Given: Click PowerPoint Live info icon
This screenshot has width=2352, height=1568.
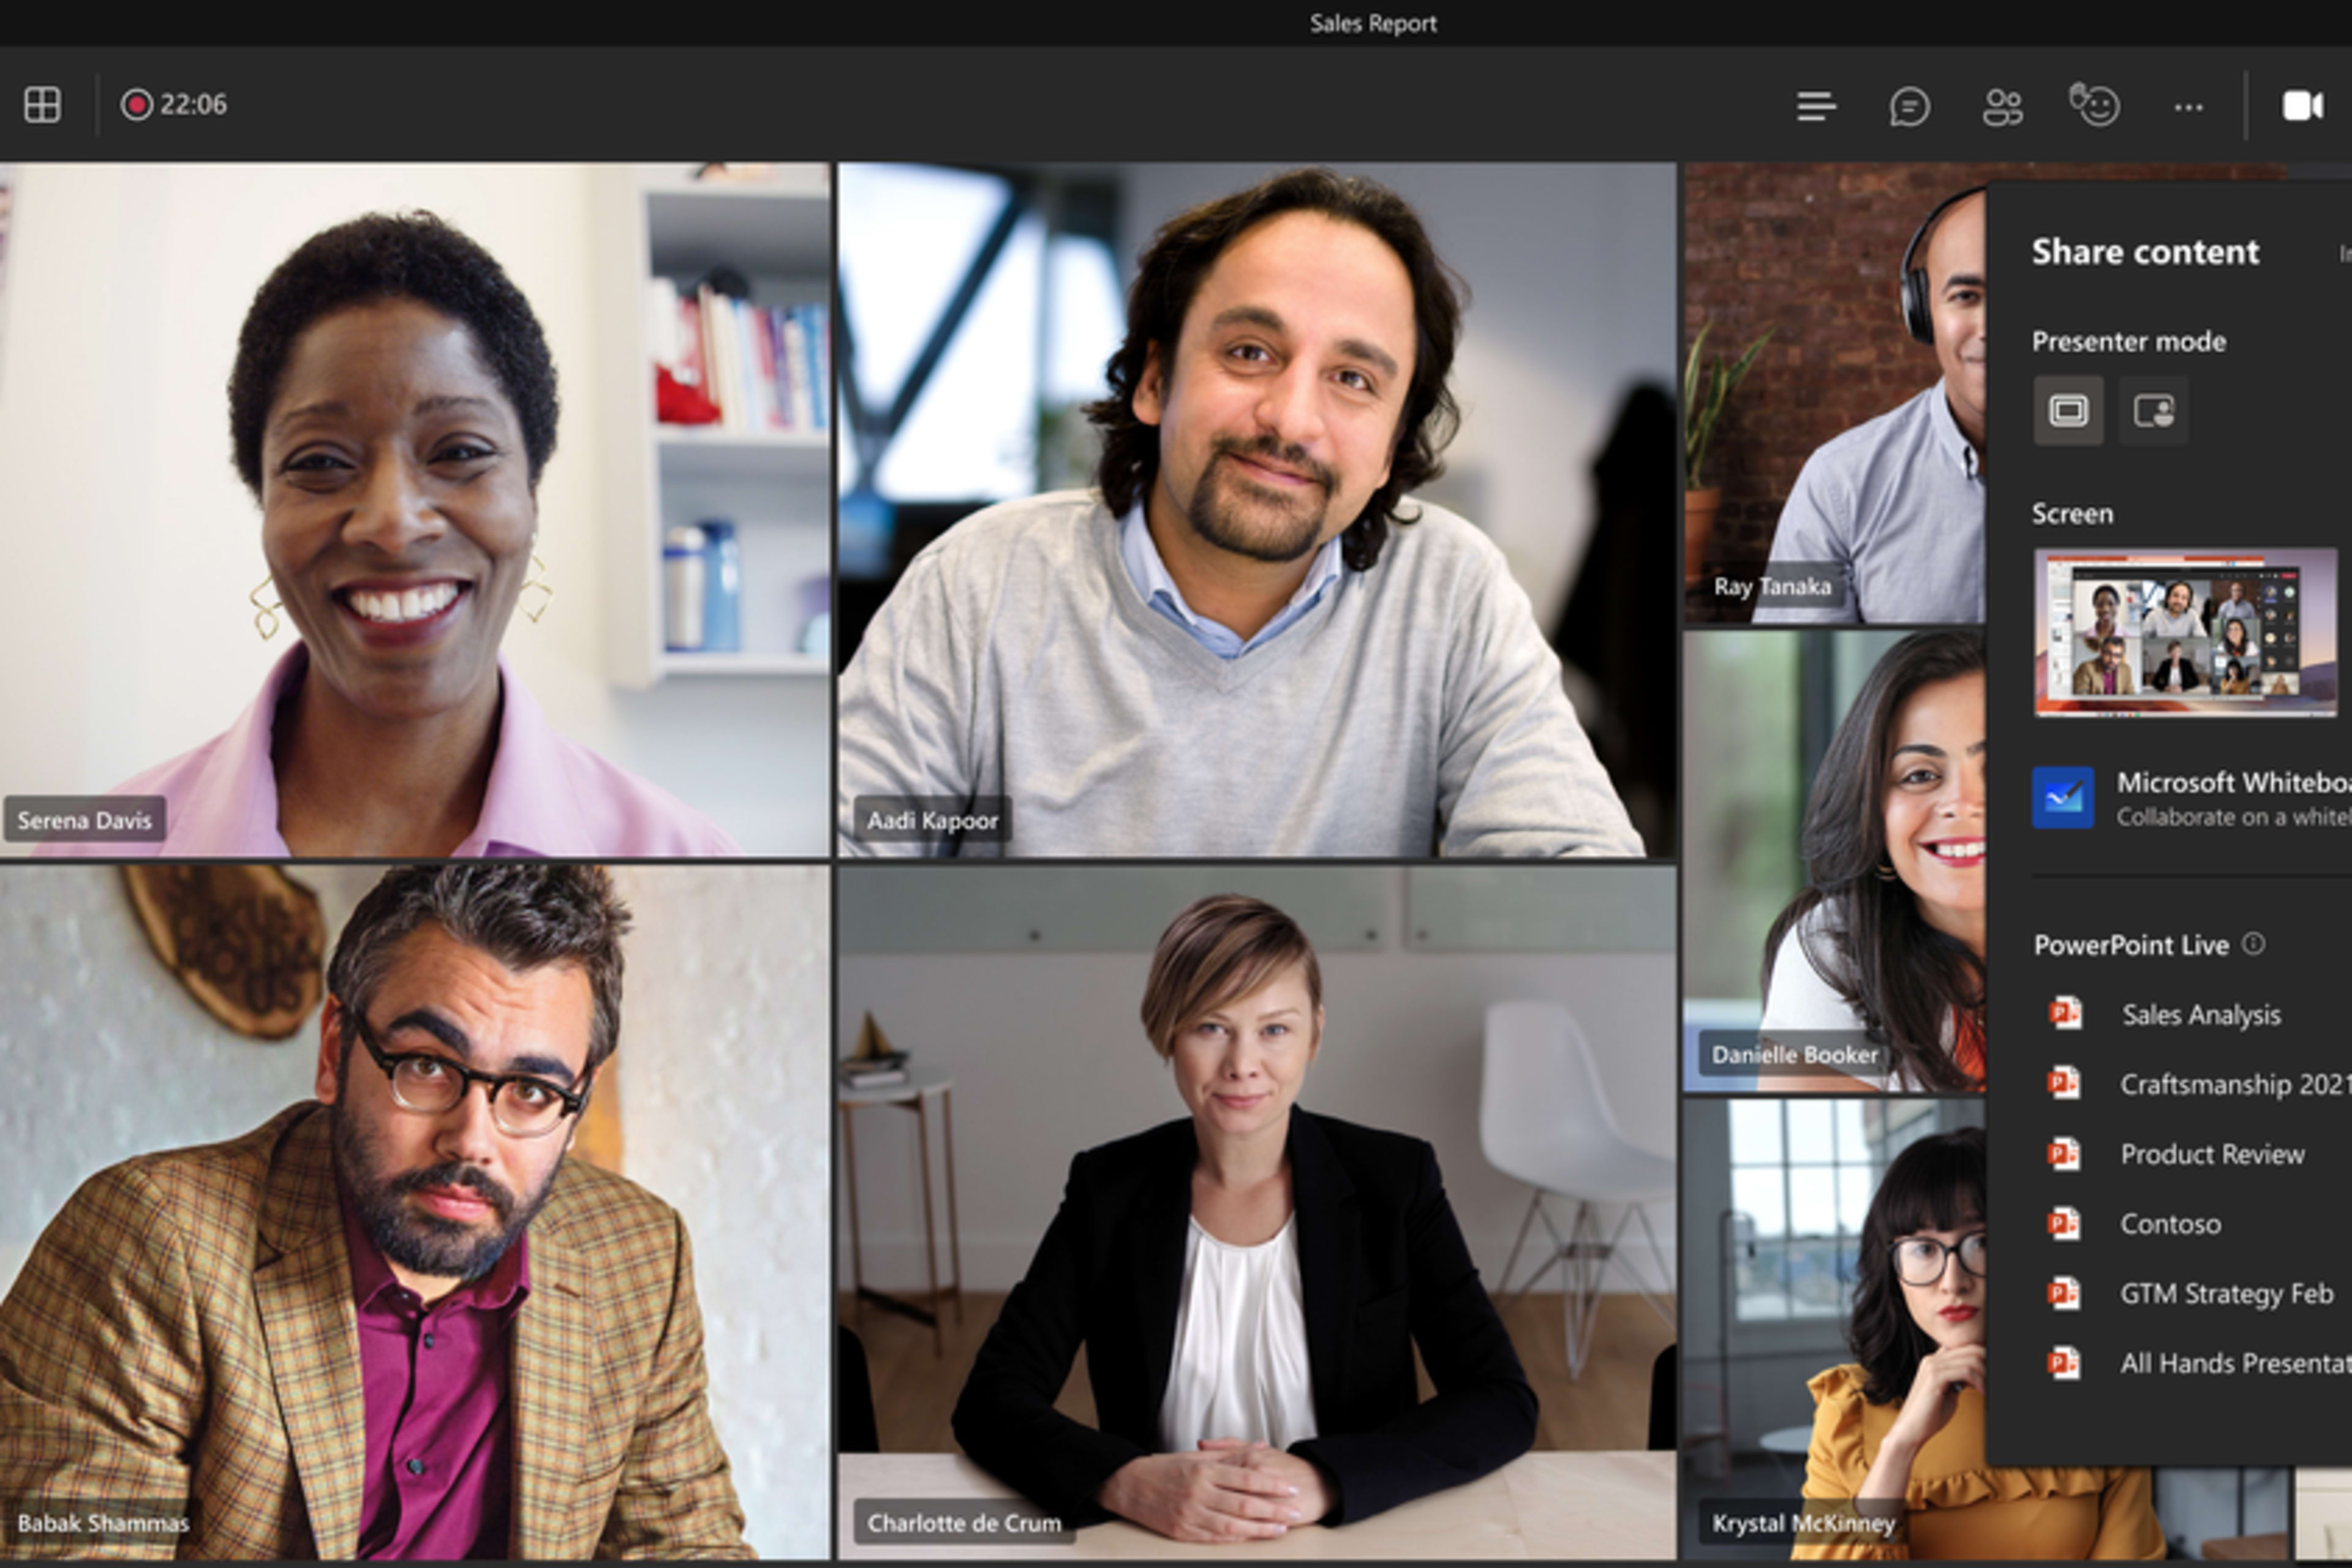Looking at the screenshot, I should click(2253, 943).
